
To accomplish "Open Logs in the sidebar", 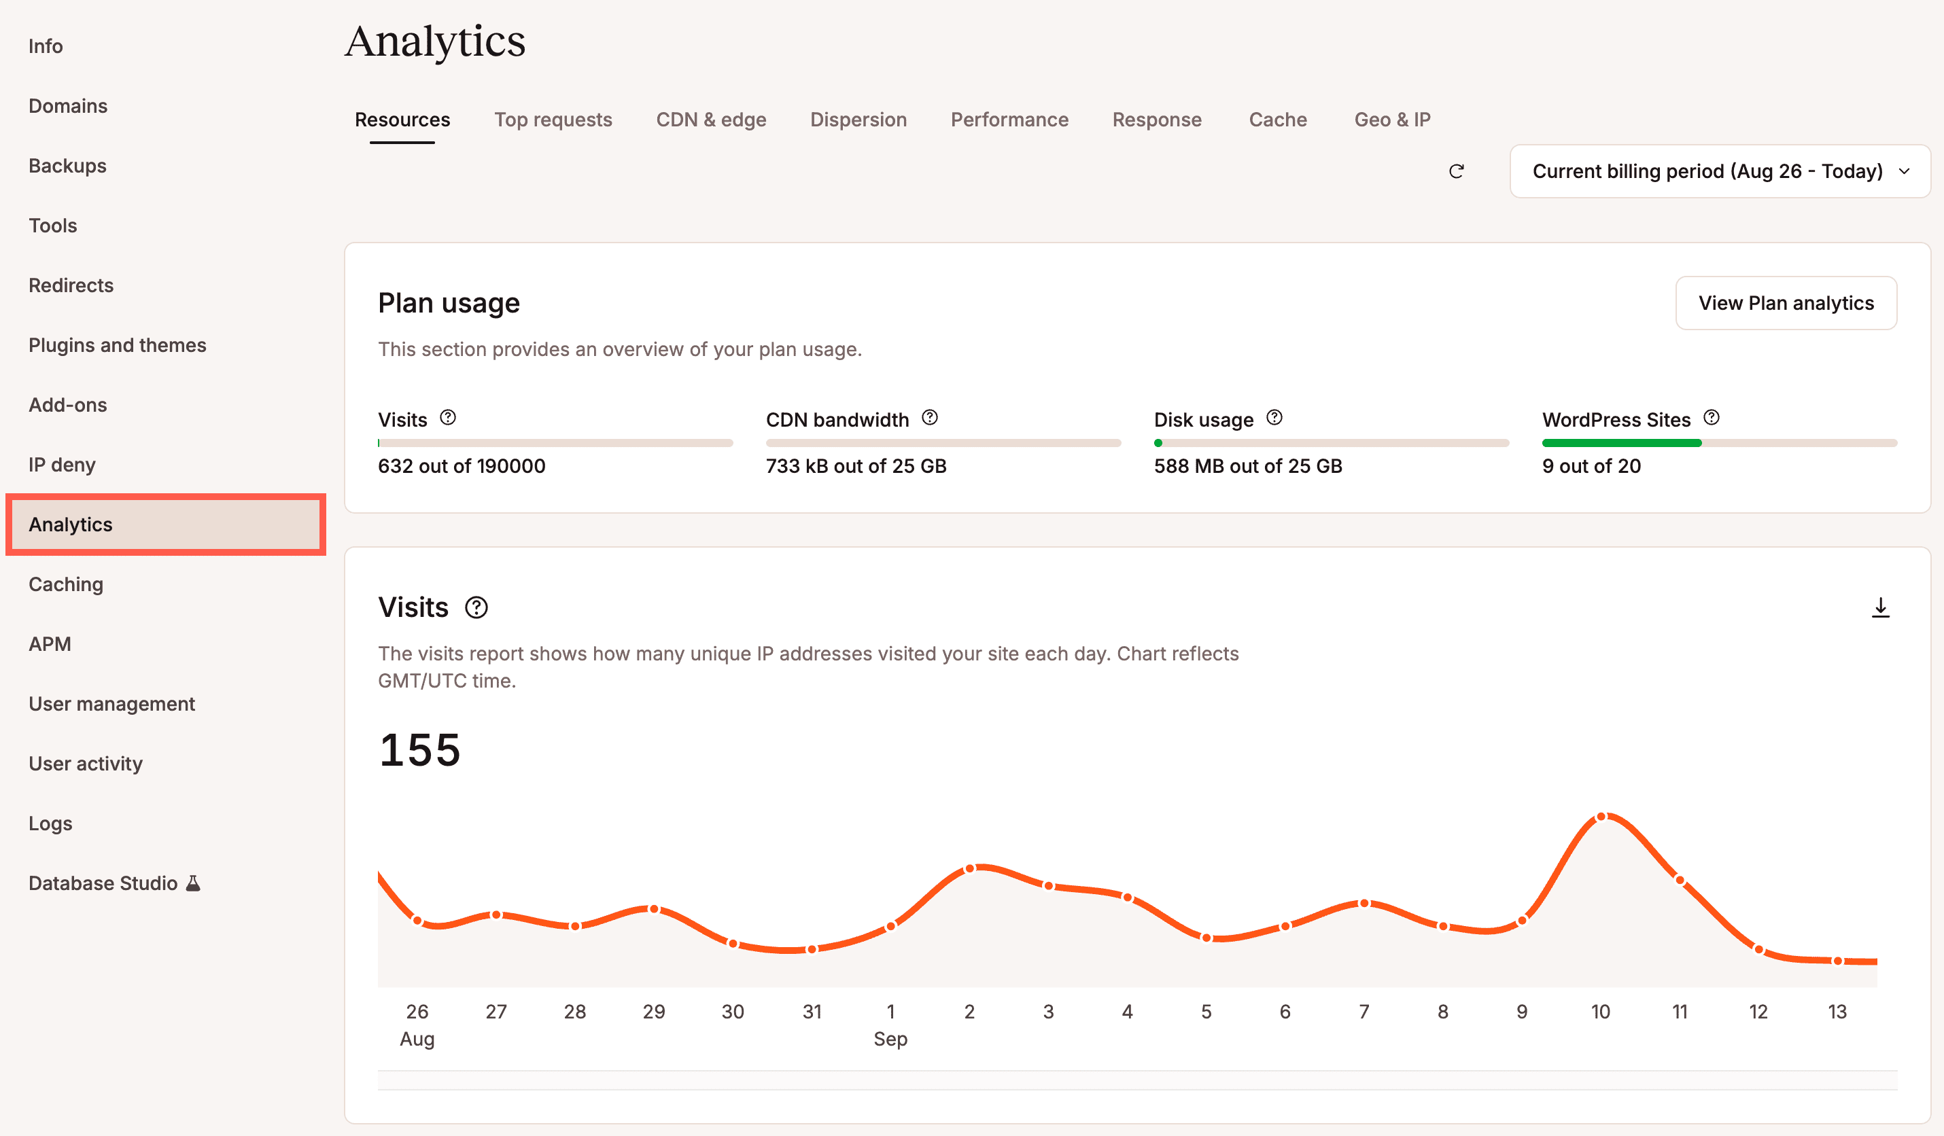I will pyautogui.click(x=50, y=823).
